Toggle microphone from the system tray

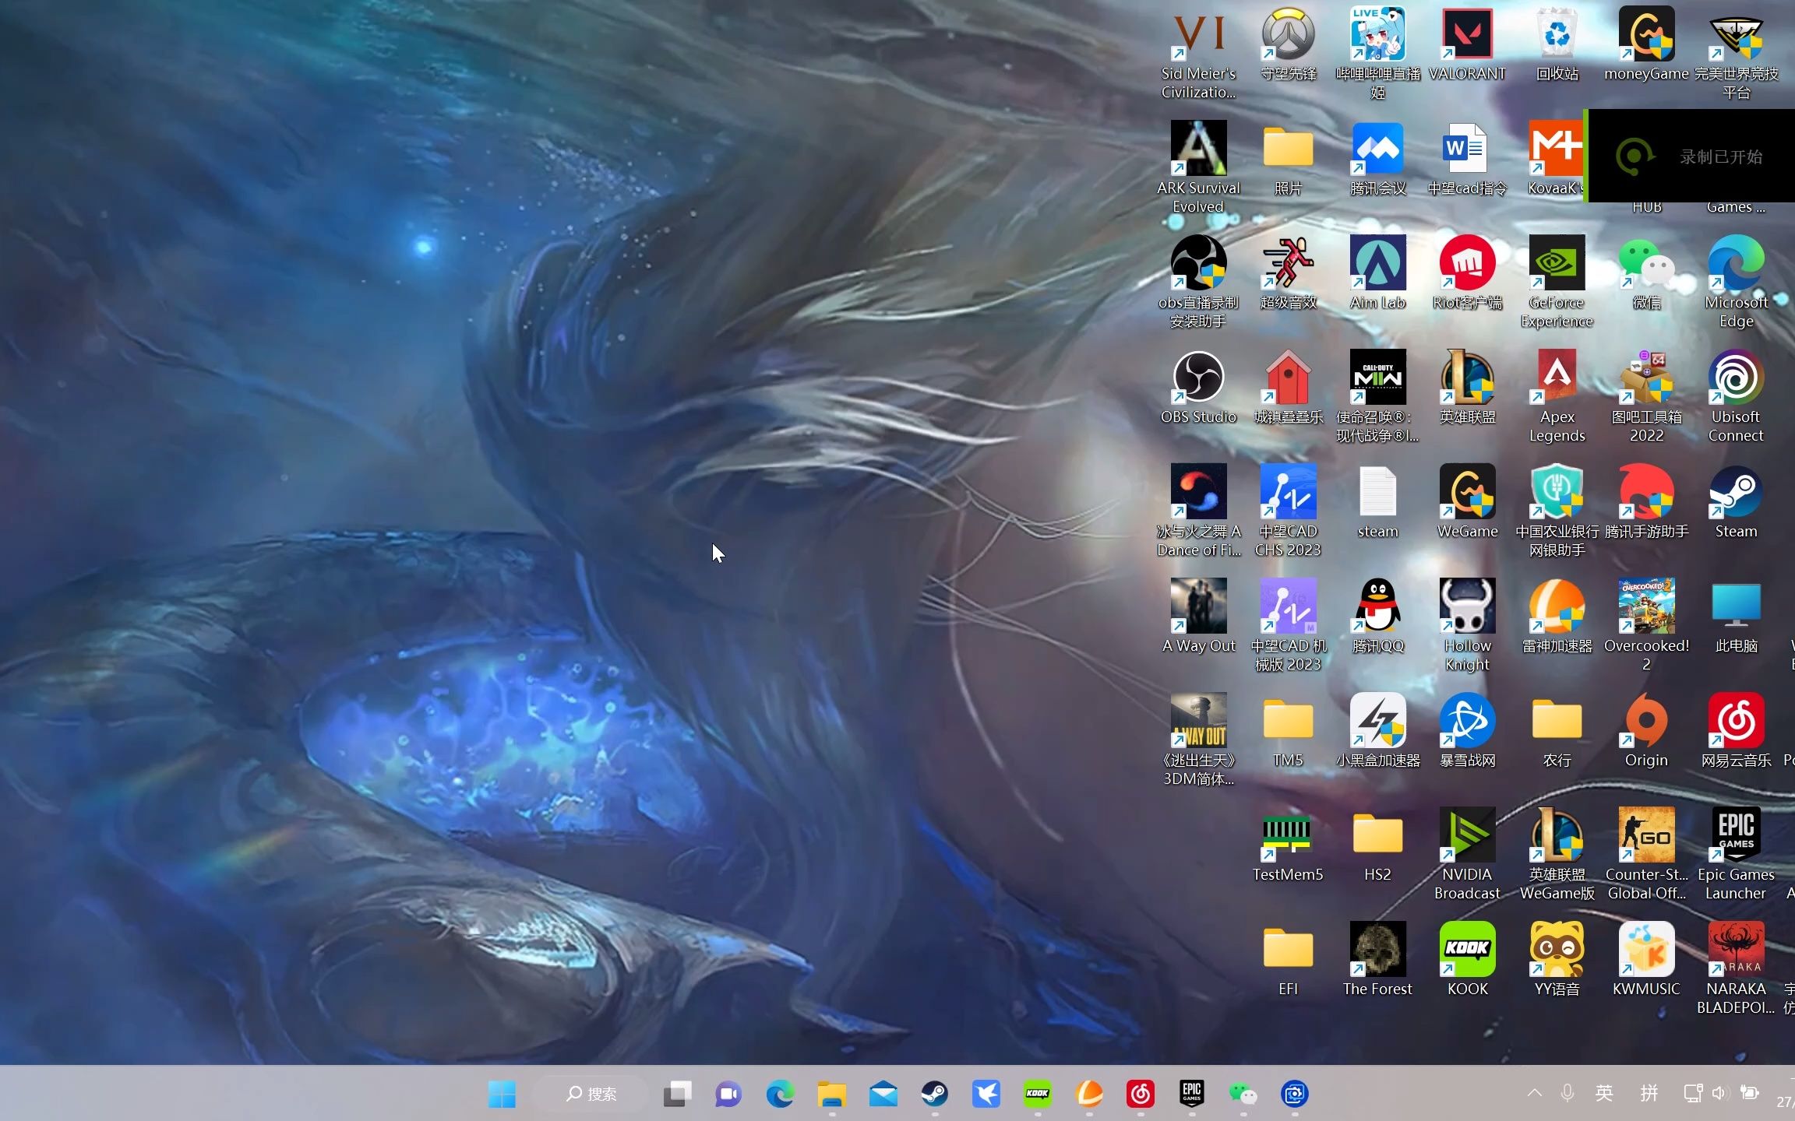[x=1568, y=1093]
